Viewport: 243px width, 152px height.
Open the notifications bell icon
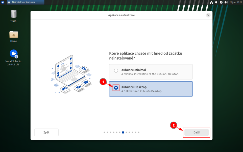(216, 2)
